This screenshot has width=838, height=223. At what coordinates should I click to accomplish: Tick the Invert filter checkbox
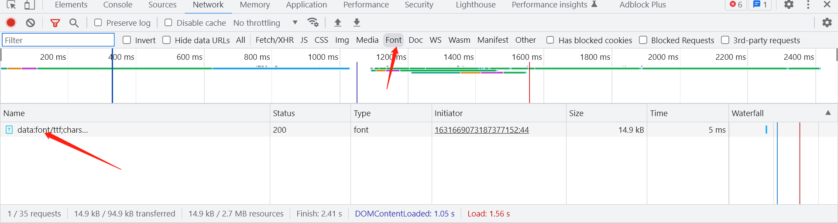point(127,40)
